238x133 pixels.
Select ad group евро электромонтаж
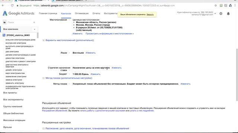click(15, 73)
